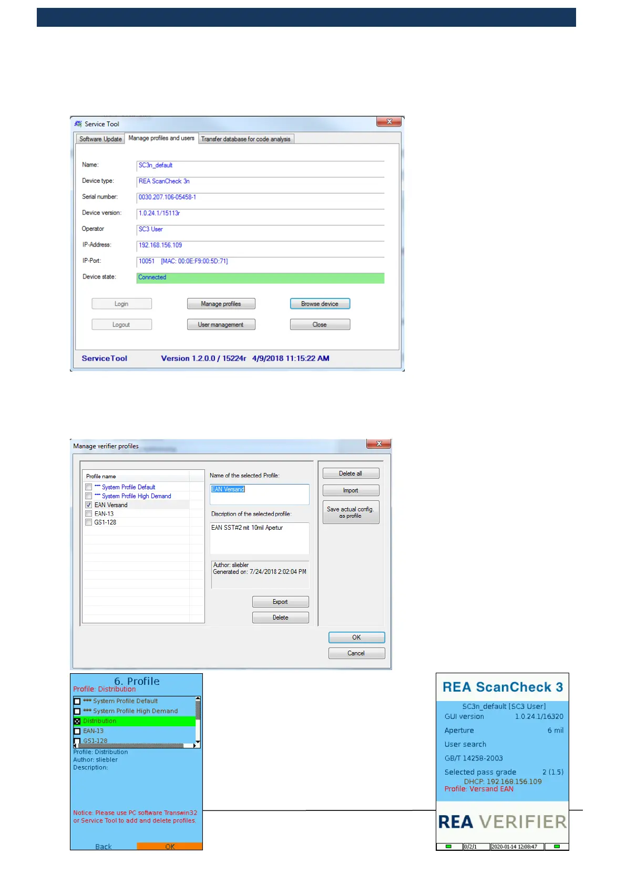This screenshot has width=626, height=885.
Task: Toggle EAN-13 checkbox on device screen
Action: pyautogui.click(x=77, y=731)
